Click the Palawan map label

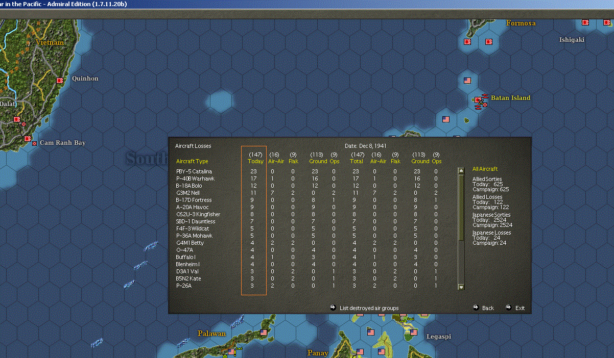click(211, 334)
